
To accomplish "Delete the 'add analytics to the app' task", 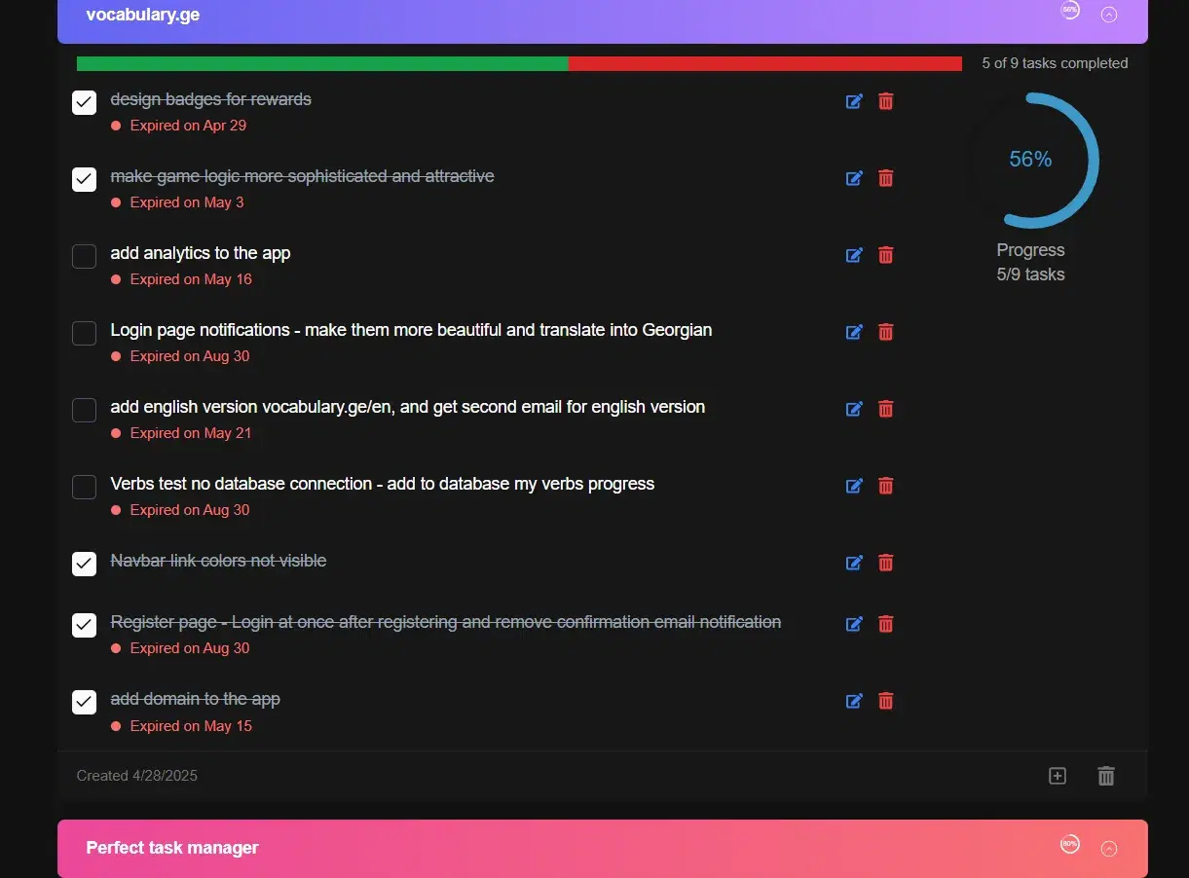I will point(886,255).
